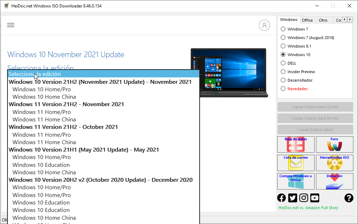The height and width of the screenshot is (224, 358).
Task: Open the Instagram page icon
Action: (304, 198)
